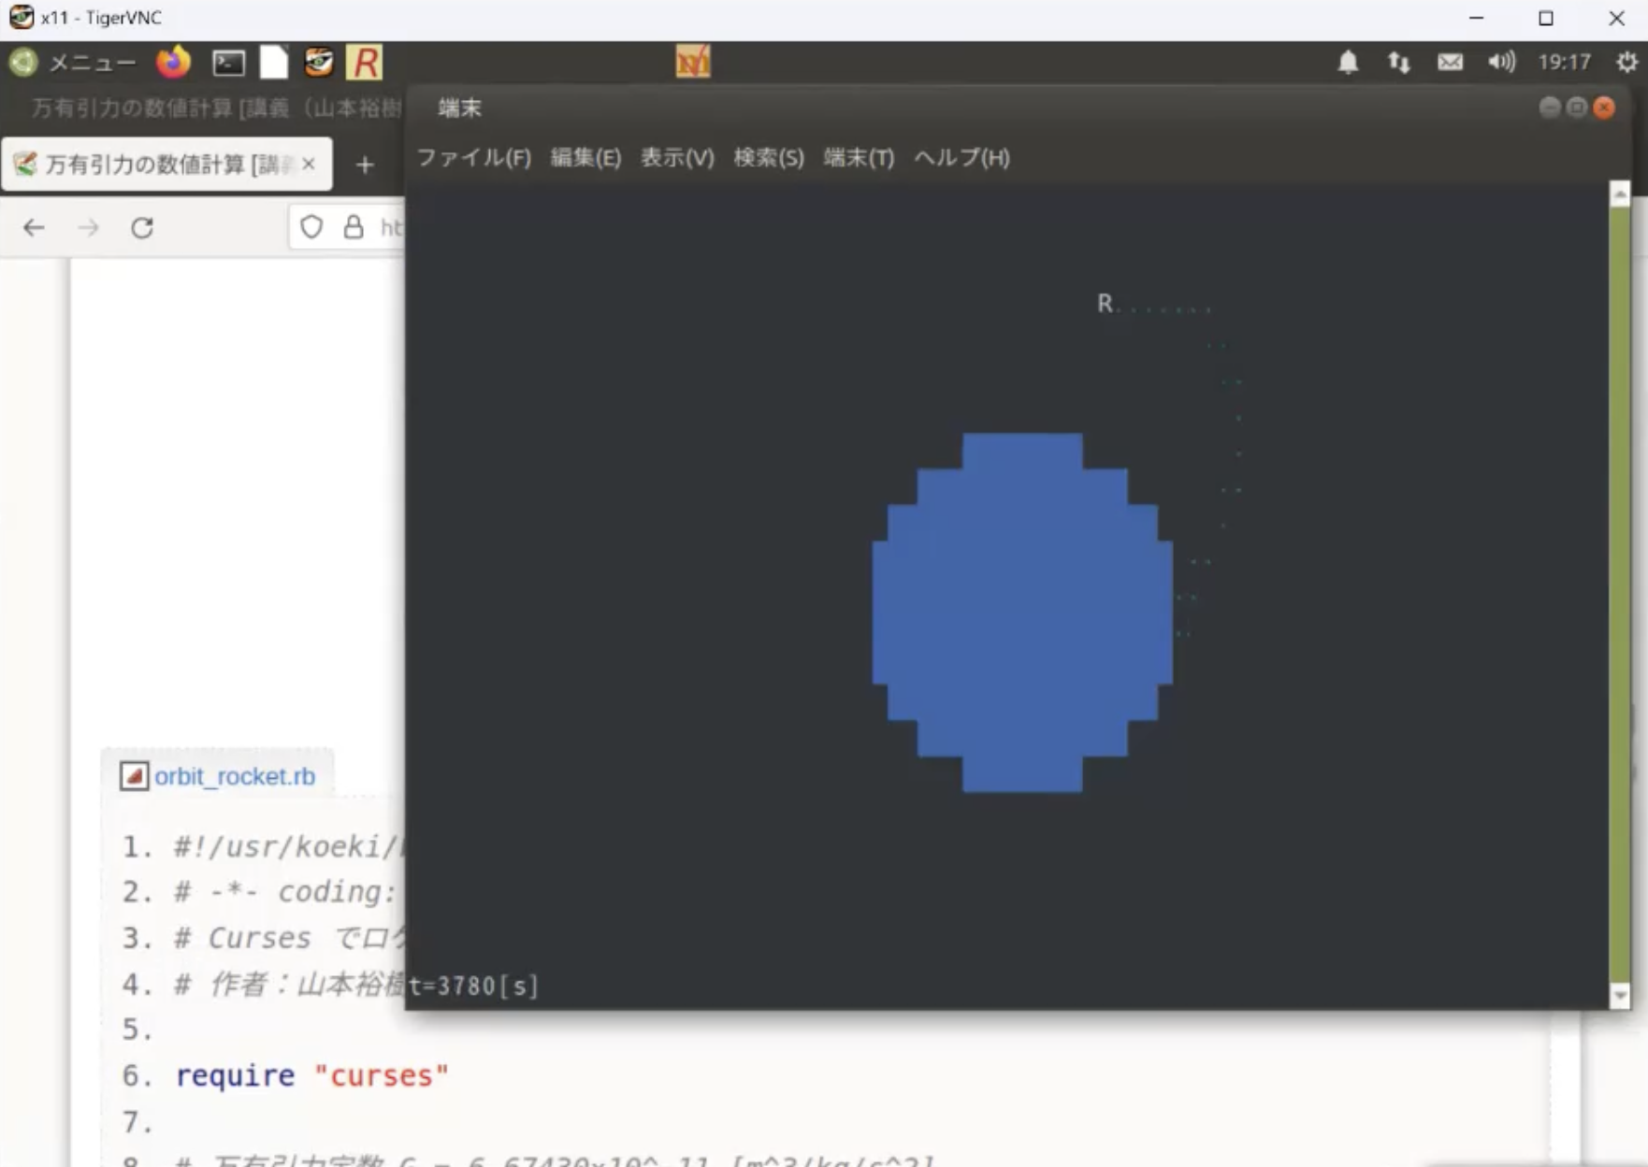Open the orbit_rocket.rb file link
The width and height of the screenshot is (1648, 1167).
(x=234, y=776)
